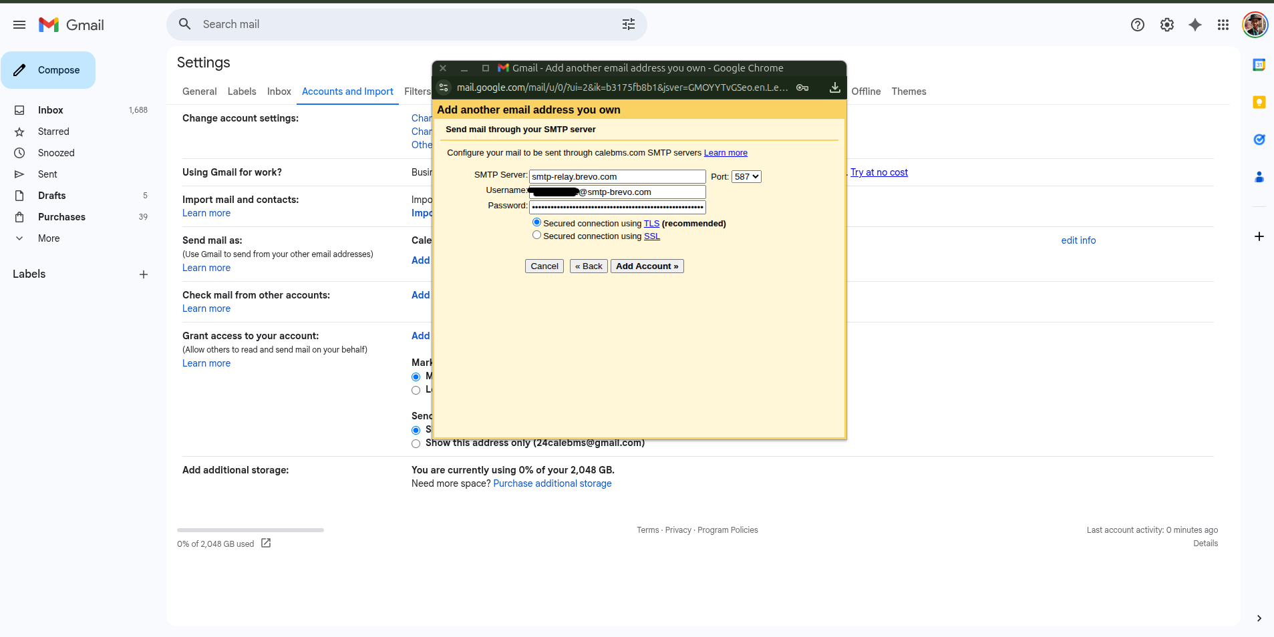This screenshot has width=1274, height=637.
Task: Click Learn more under Grant access to your account
Action: coord(206,363)
